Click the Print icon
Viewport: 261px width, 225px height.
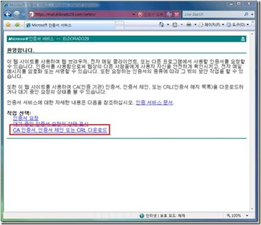pos(189,25)
